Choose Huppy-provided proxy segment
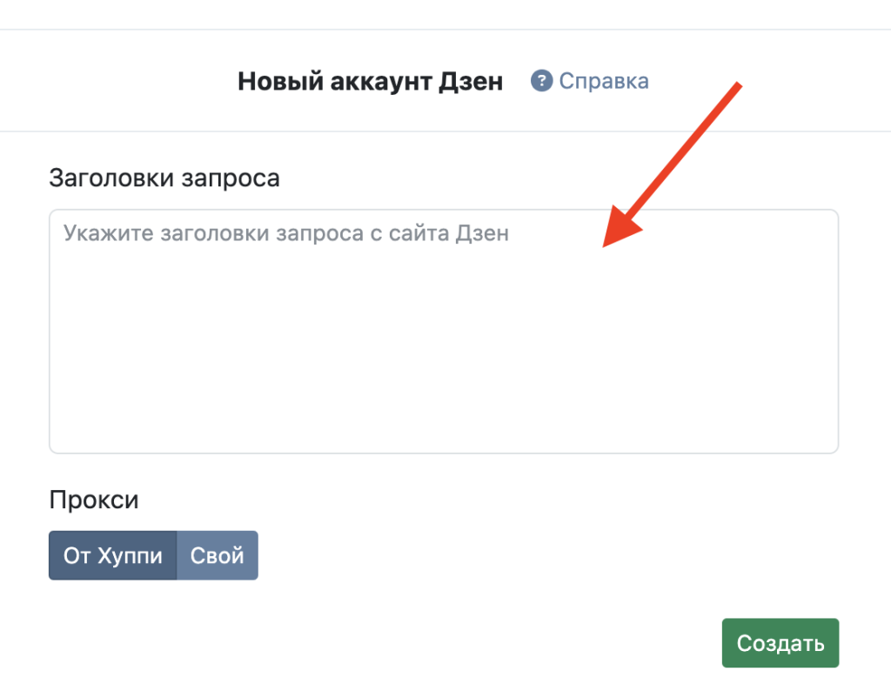This screenshot has height=698, width=891. (x=113, y=555)
